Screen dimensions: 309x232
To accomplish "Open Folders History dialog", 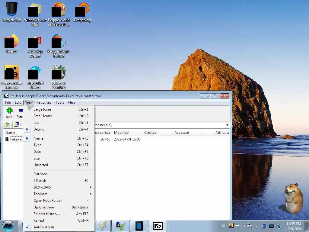I will click(59, 214).
